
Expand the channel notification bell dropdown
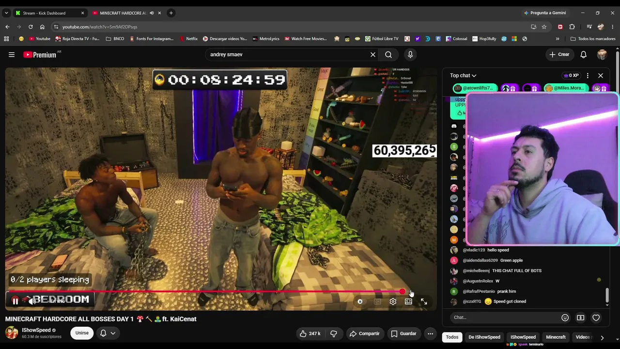pos(108,333)
